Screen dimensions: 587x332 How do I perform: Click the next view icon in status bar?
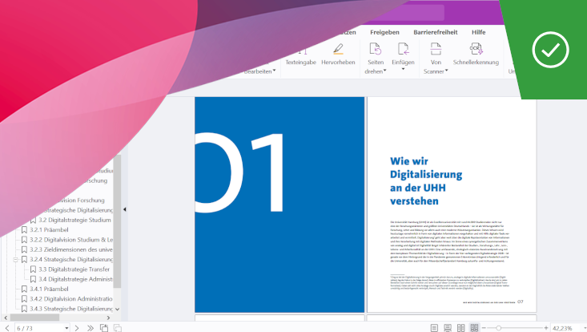pos(118,328)
